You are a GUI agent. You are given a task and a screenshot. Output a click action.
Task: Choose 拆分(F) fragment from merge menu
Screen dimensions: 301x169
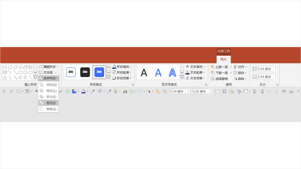pos(48,97)
